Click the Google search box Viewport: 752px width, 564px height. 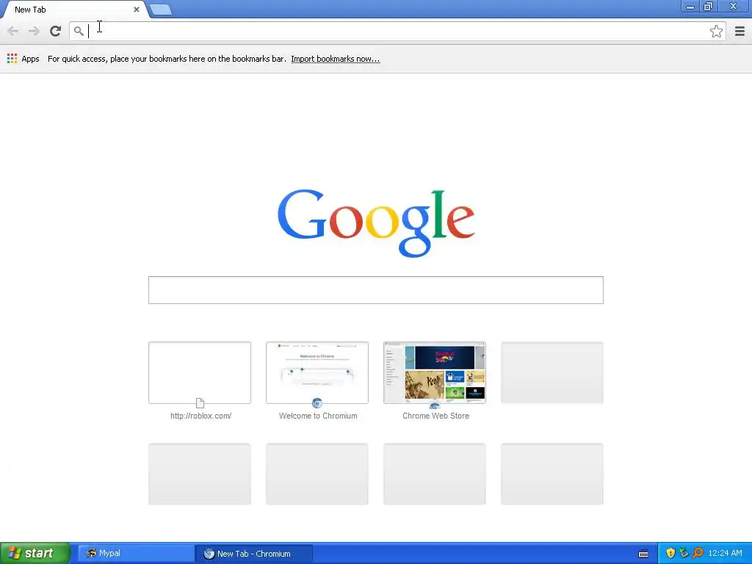[376, 289]
